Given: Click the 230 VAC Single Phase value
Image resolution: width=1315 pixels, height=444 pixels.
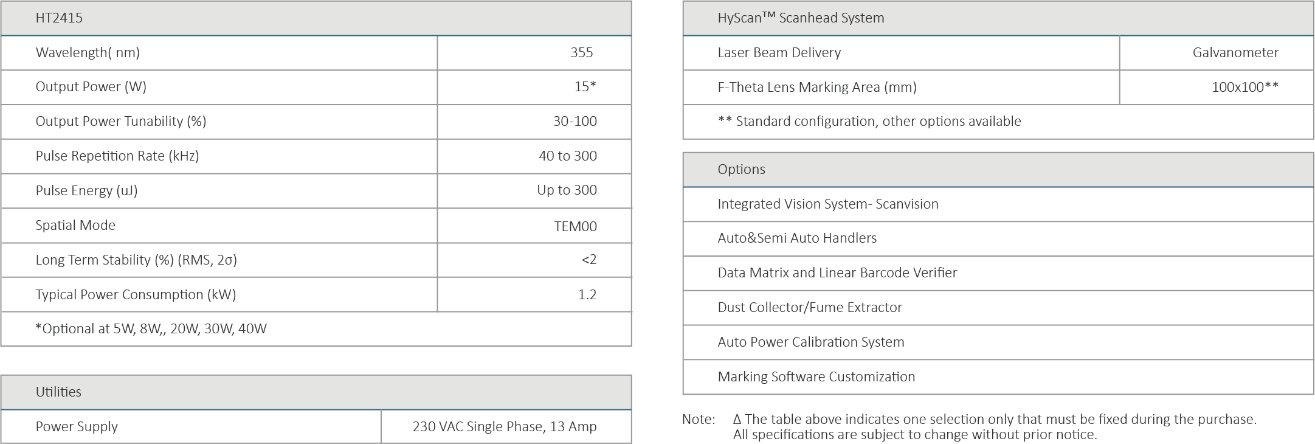Looking at the screenshot, I should coord(505,427).
